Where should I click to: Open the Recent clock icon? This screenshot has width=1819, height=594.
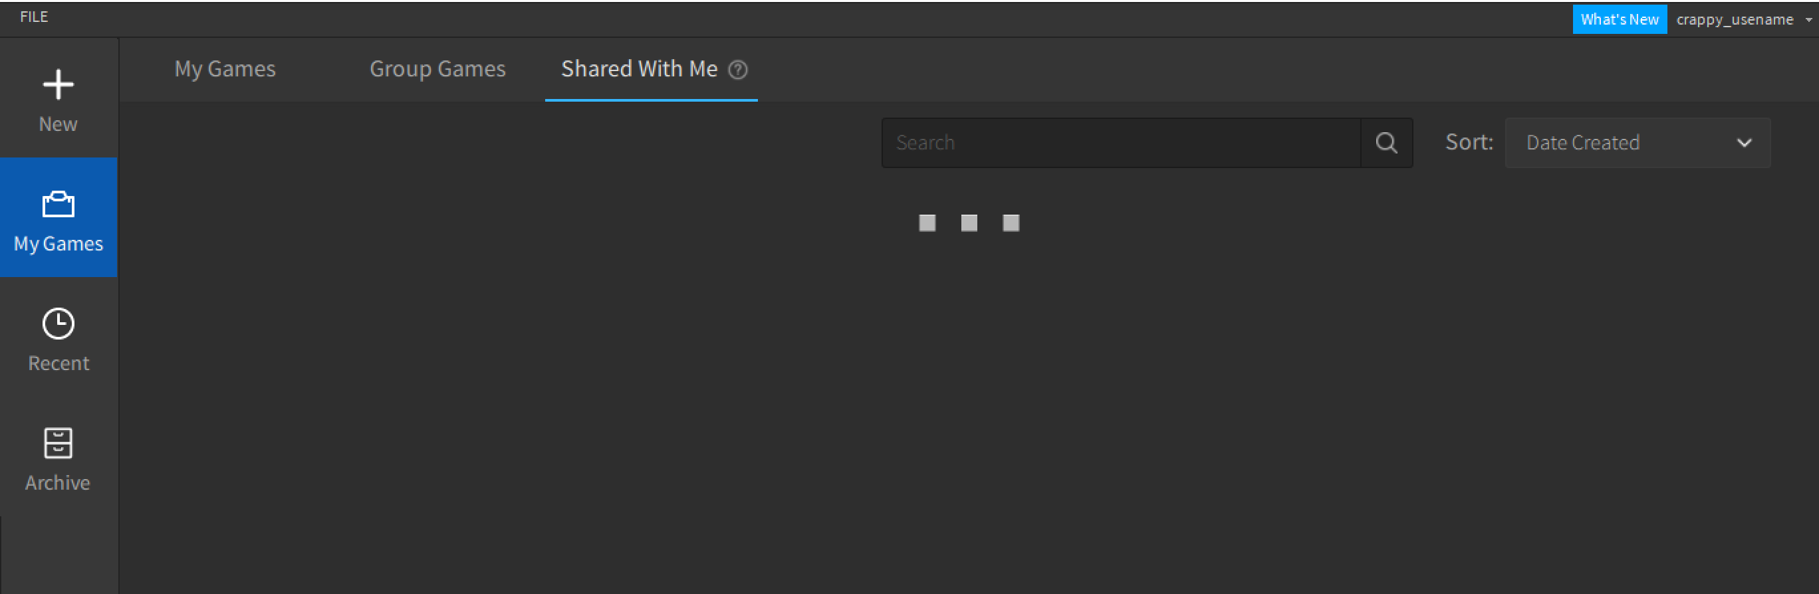pos(58,324)
